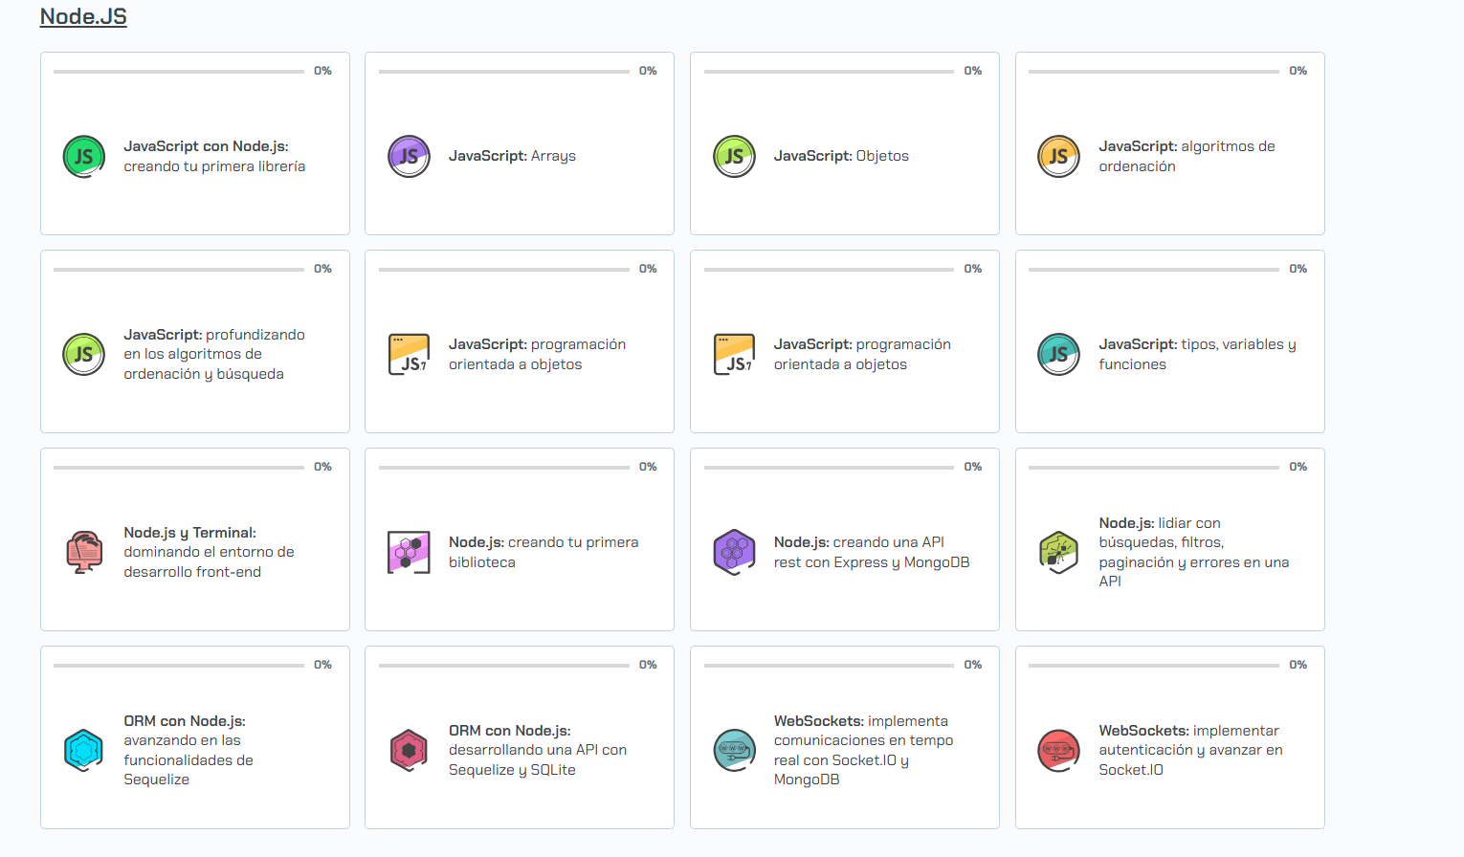The width and height of the screenshot is (1464, 857).
Task: Click the red hexagon icon beside 'desarrollando una API con Sequelize'
Action: pyautogui.click(x=410, y=751)
